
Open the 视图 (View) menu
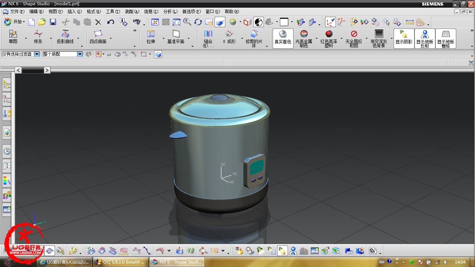click(55, 11)
